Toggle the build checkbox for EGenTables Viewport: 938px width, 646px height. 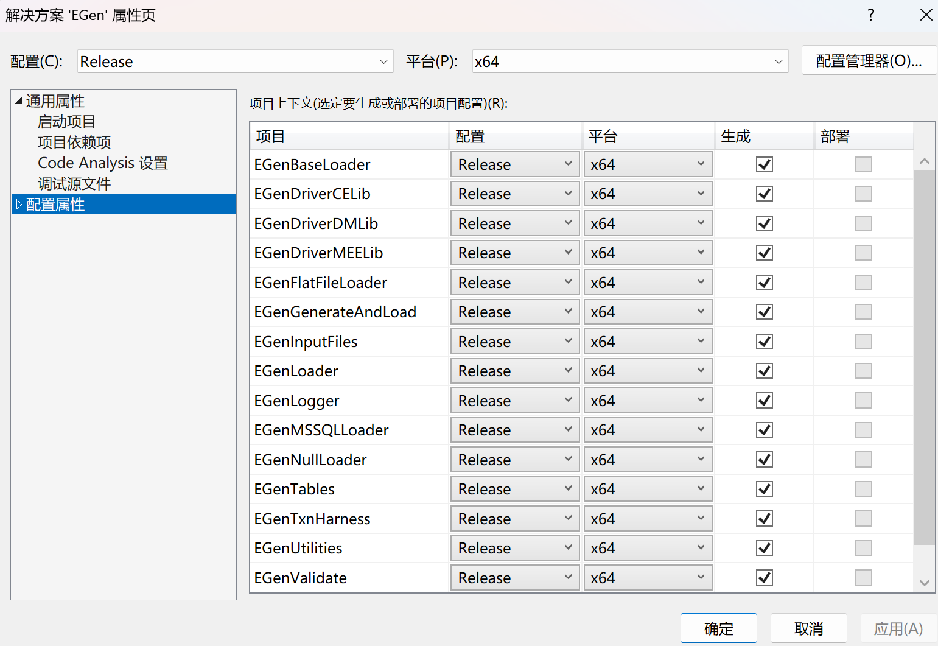pos(764,489)
